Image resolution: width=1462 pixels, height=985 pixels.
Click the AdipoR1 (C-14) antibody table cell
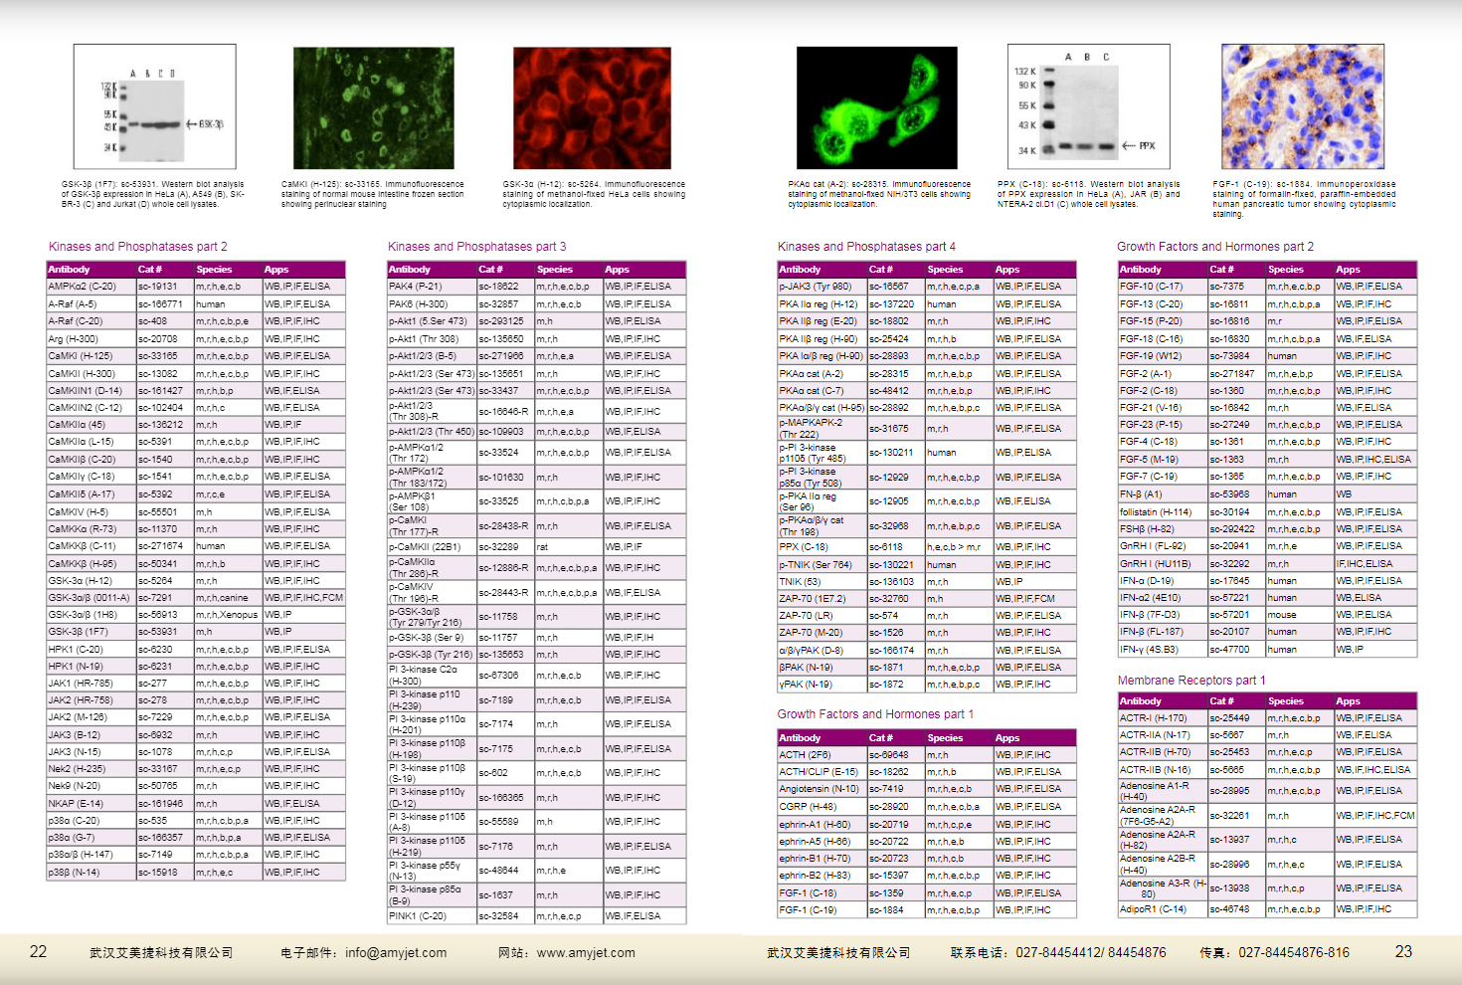pyautogui.click(x=1153, y=909)
